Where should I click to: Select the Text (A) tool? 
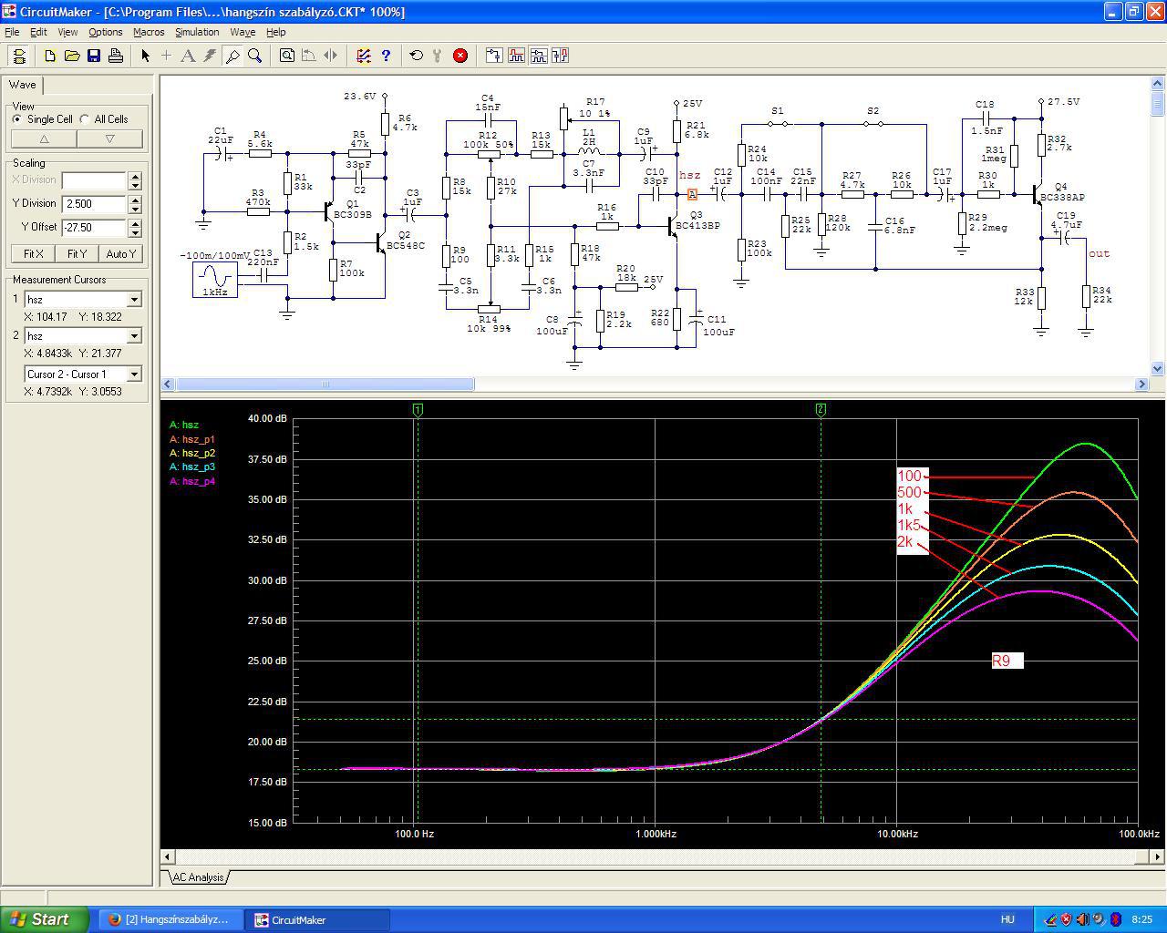(x=188, y=56)
